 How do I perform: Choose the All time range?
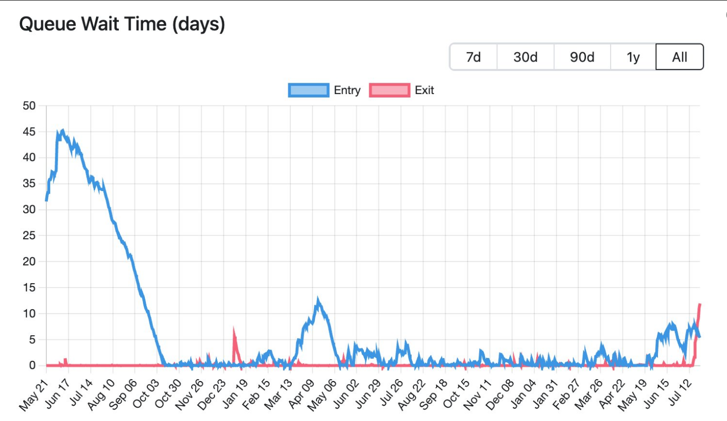[x=680, y=57]
